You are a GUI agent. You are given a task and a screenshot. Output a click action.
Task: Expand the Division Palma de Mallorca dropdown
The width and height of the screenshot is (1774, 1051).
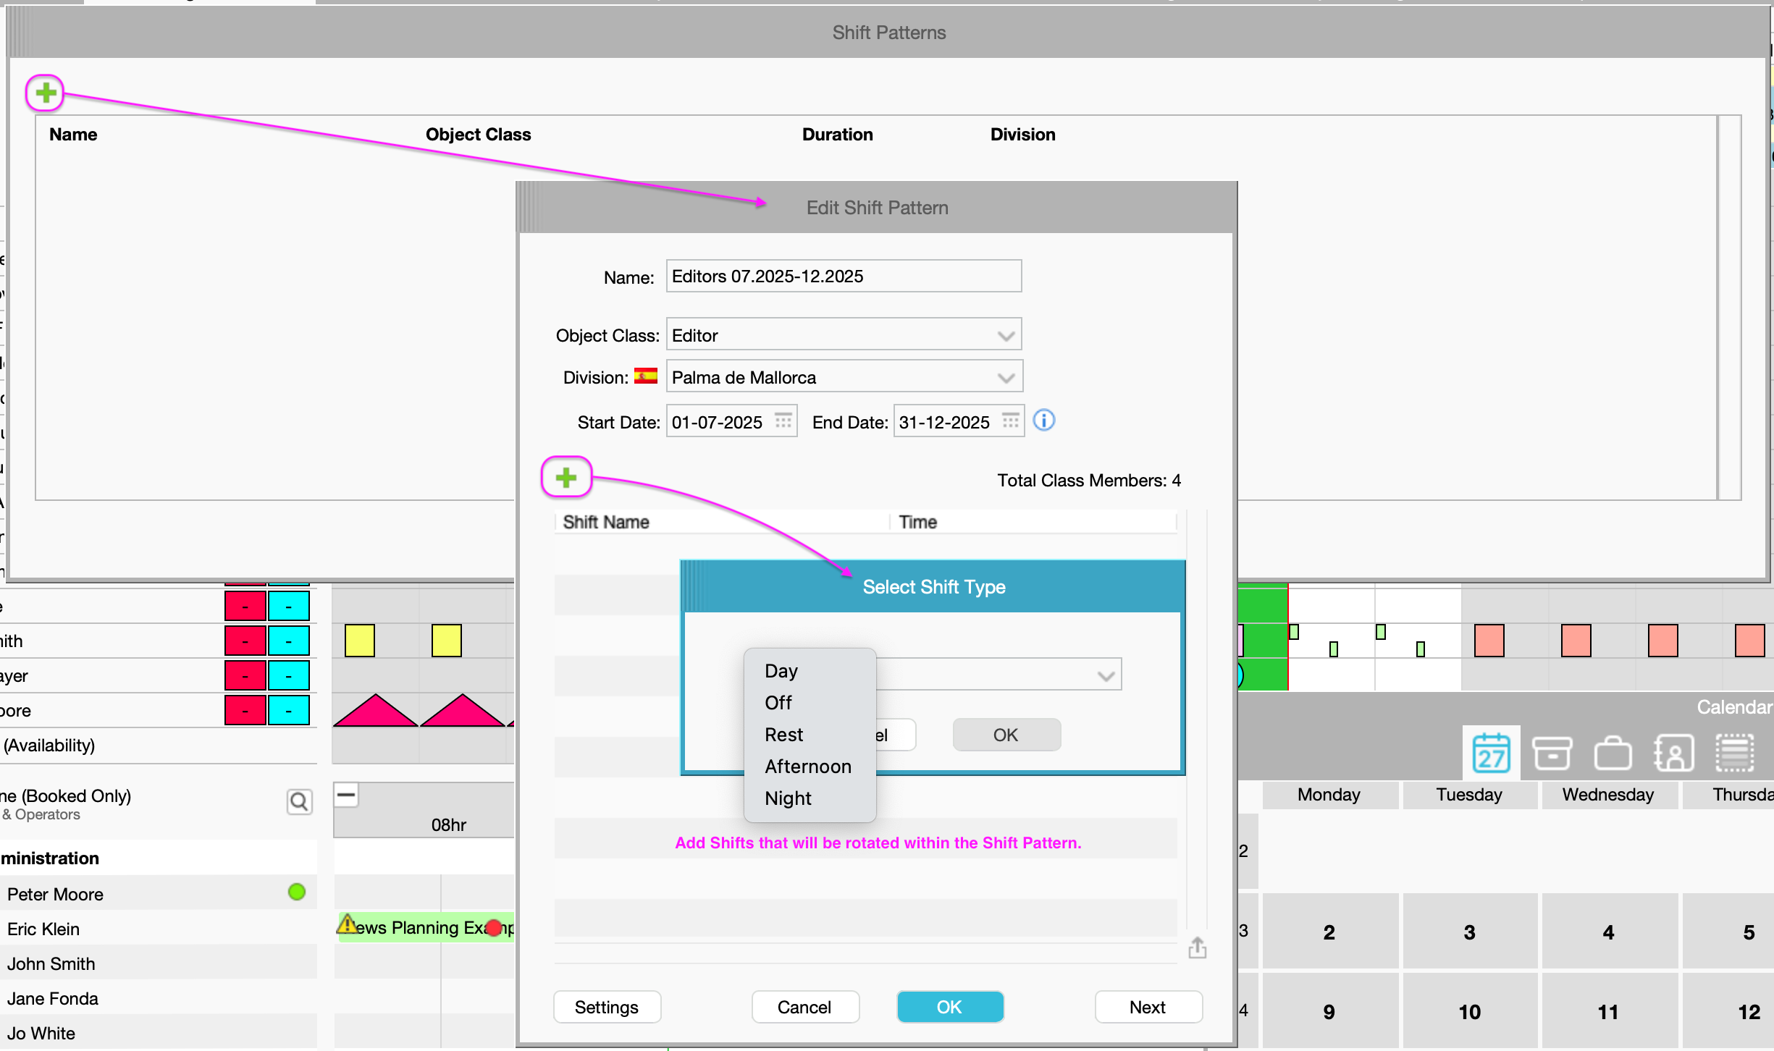tap(1005, 378)
